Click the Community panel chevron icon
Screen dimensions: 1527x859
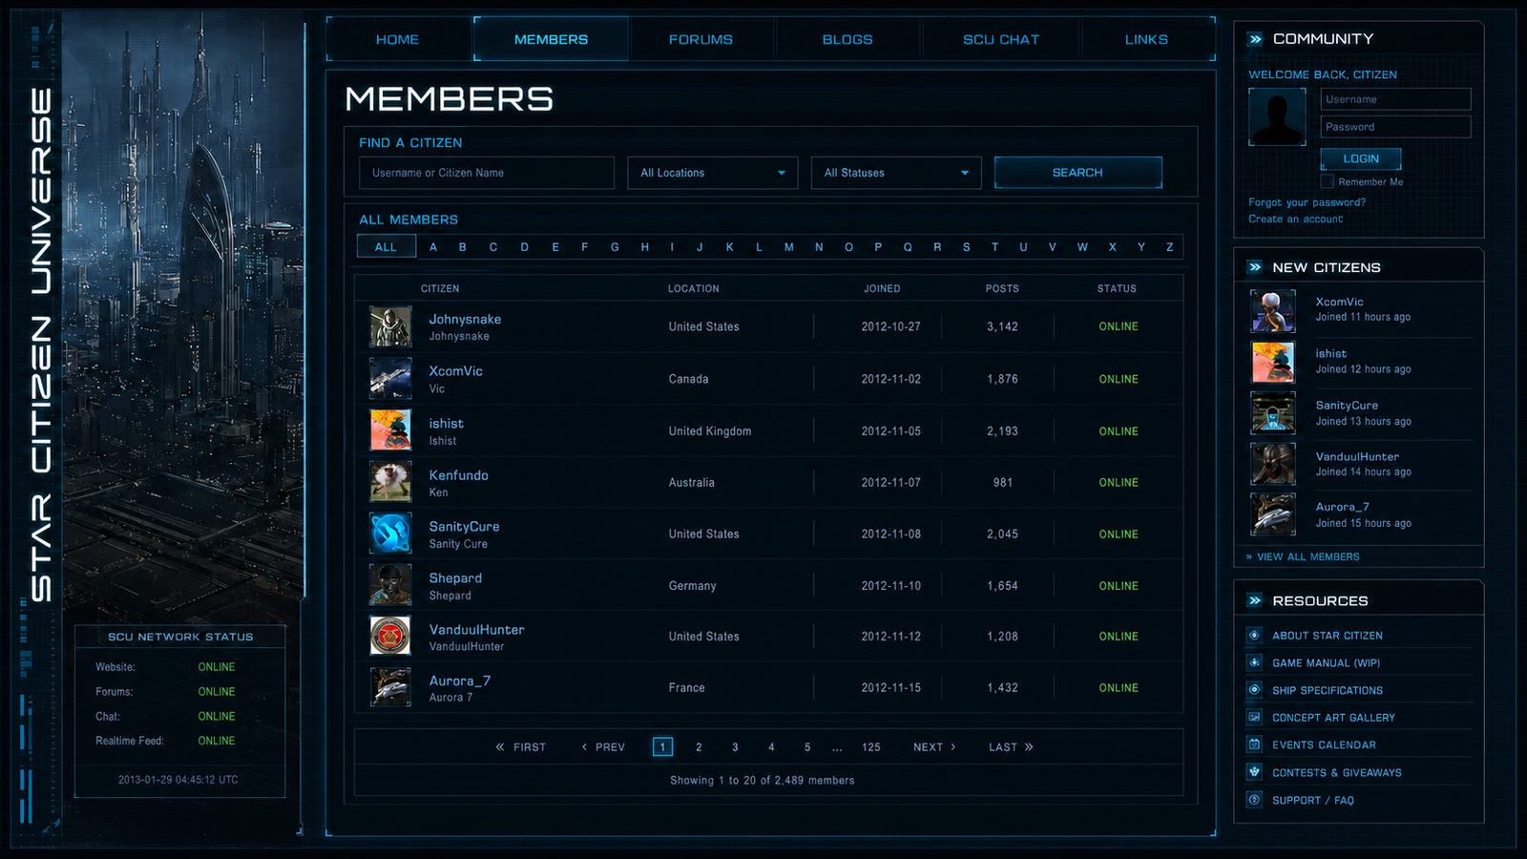point(1256,39)
